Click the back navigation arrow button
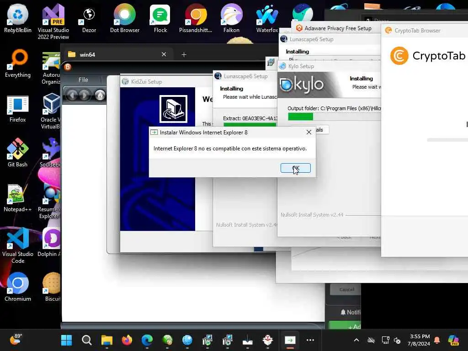The width and height of the screenshot is (468, 351). (x=72, y=95)
